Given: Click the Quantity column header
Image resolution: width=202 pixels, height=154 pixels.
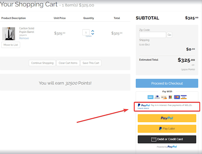Looking at the screenshot, I should (x=89, y=18).
